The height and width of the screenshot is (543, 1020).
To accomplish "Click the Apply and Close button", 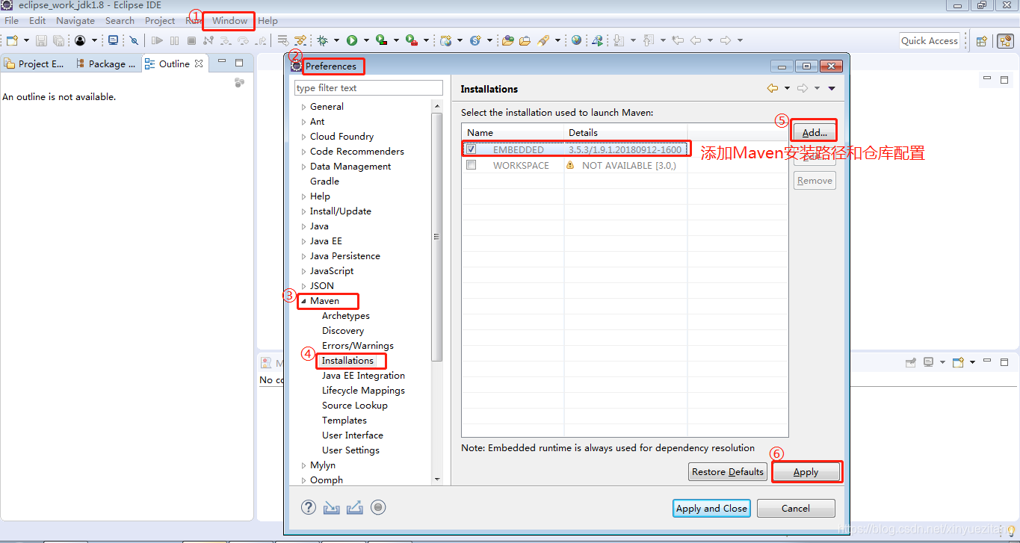I will tap(711, 508).
